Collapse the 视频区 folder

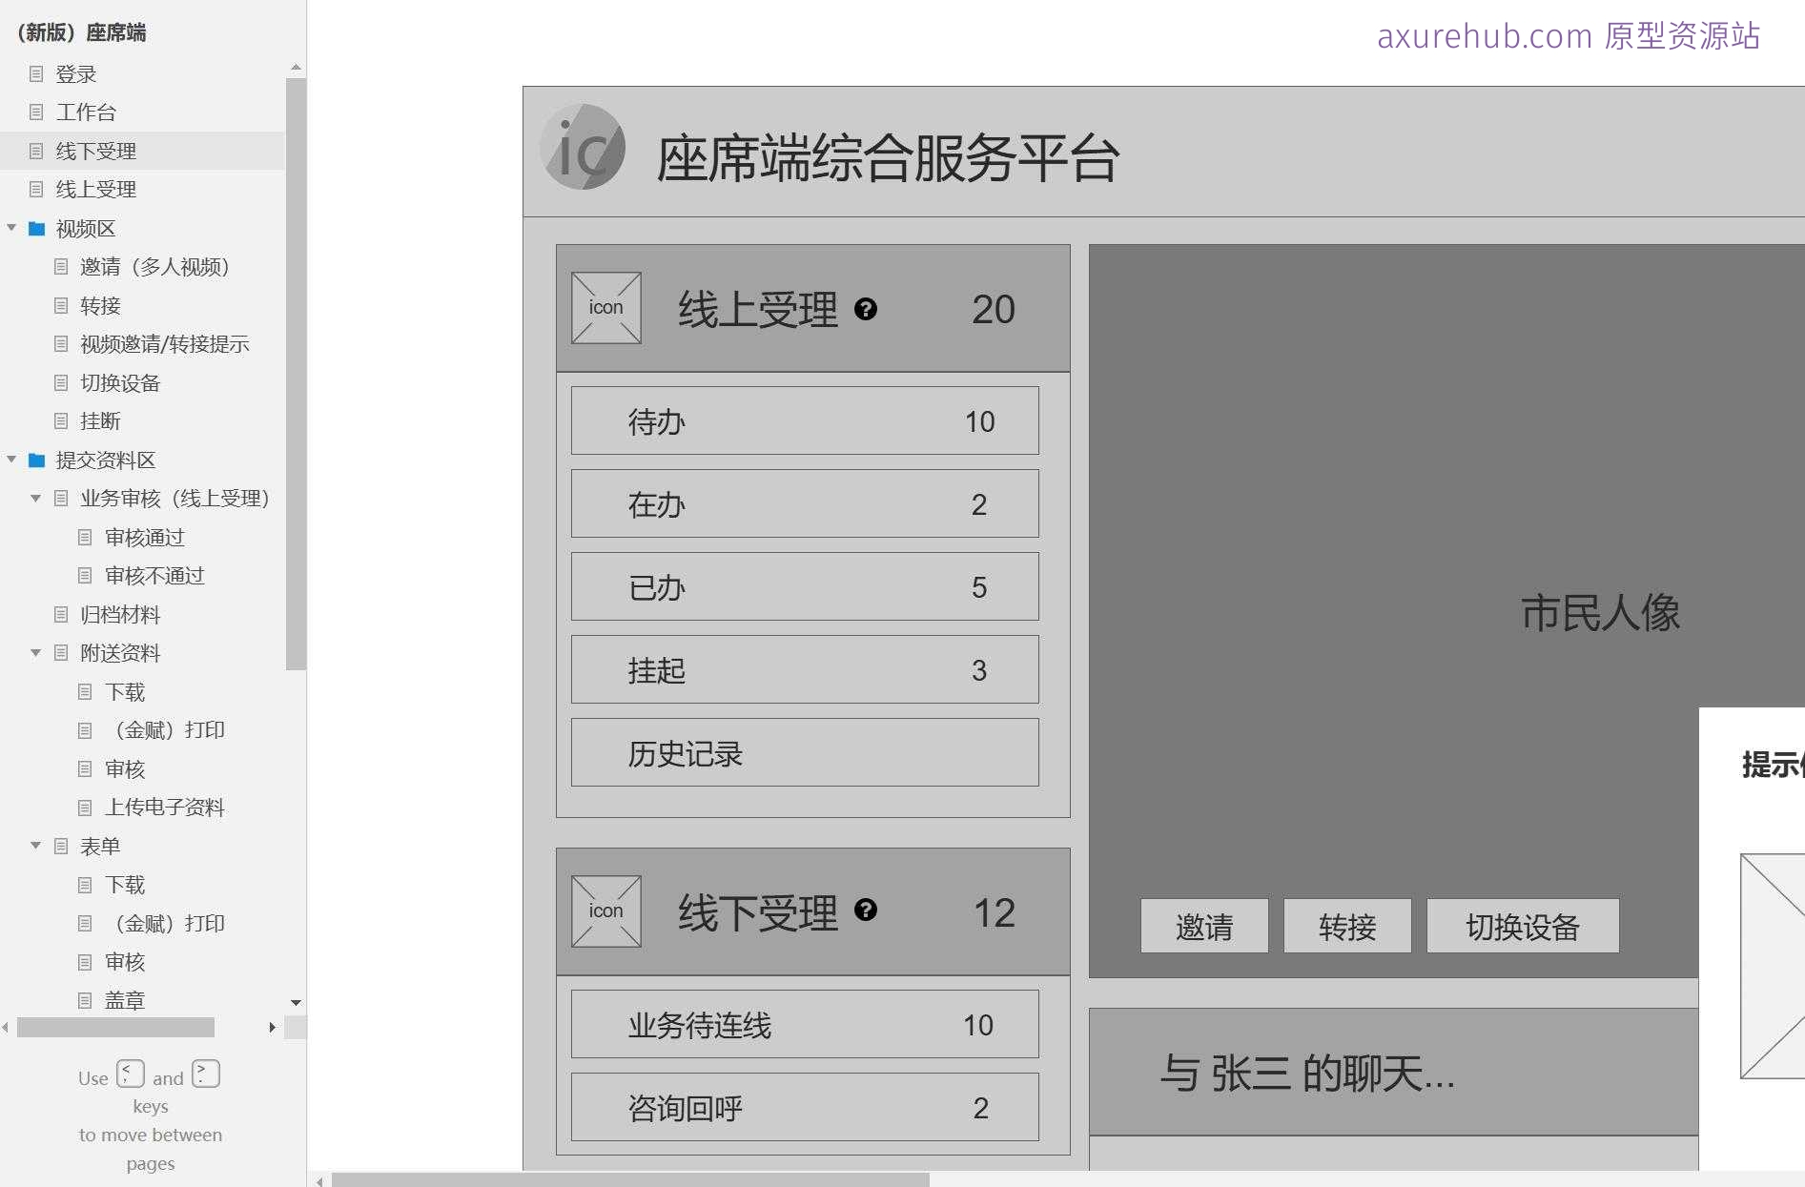coord(11,229)
